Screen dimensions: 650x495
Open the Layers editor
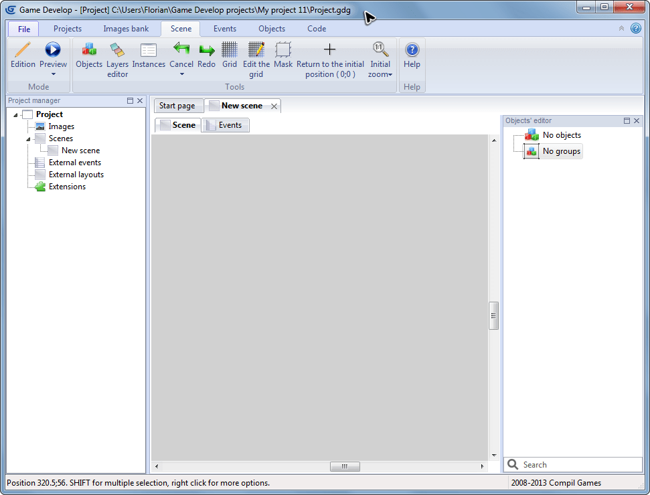pyautogui.click(x=117, y=60)
